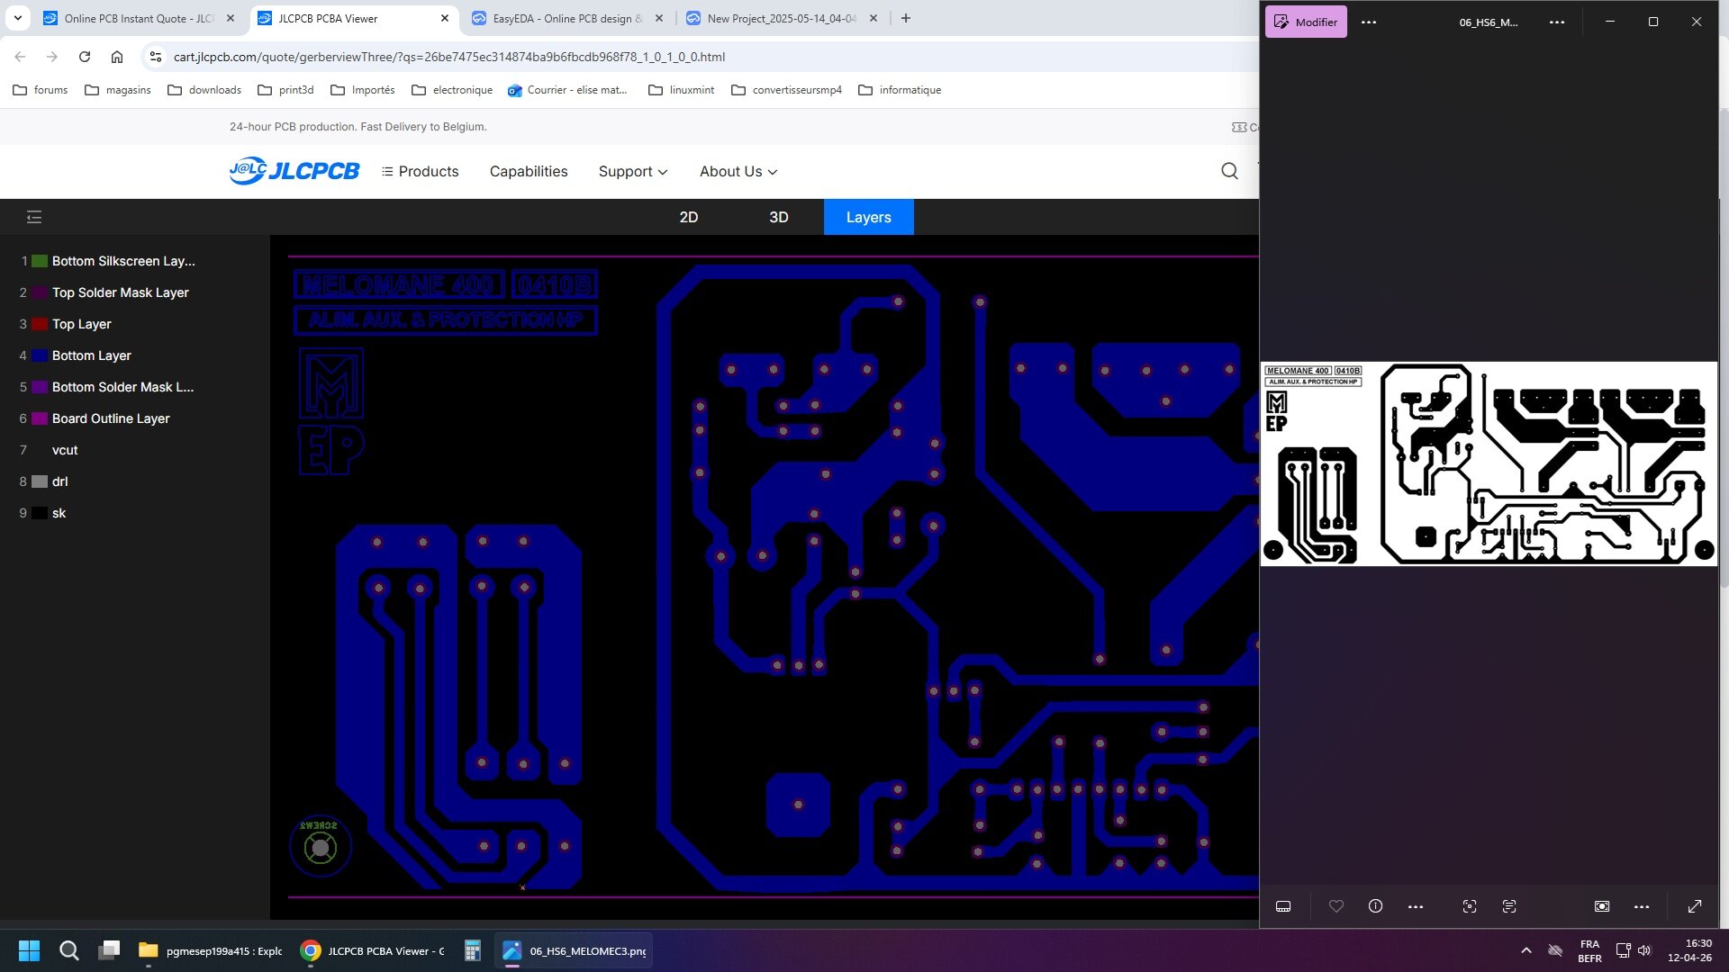Click the JLCPCB search magnifier icon
Viewport: 1729px width, 972px height.
1229,171
